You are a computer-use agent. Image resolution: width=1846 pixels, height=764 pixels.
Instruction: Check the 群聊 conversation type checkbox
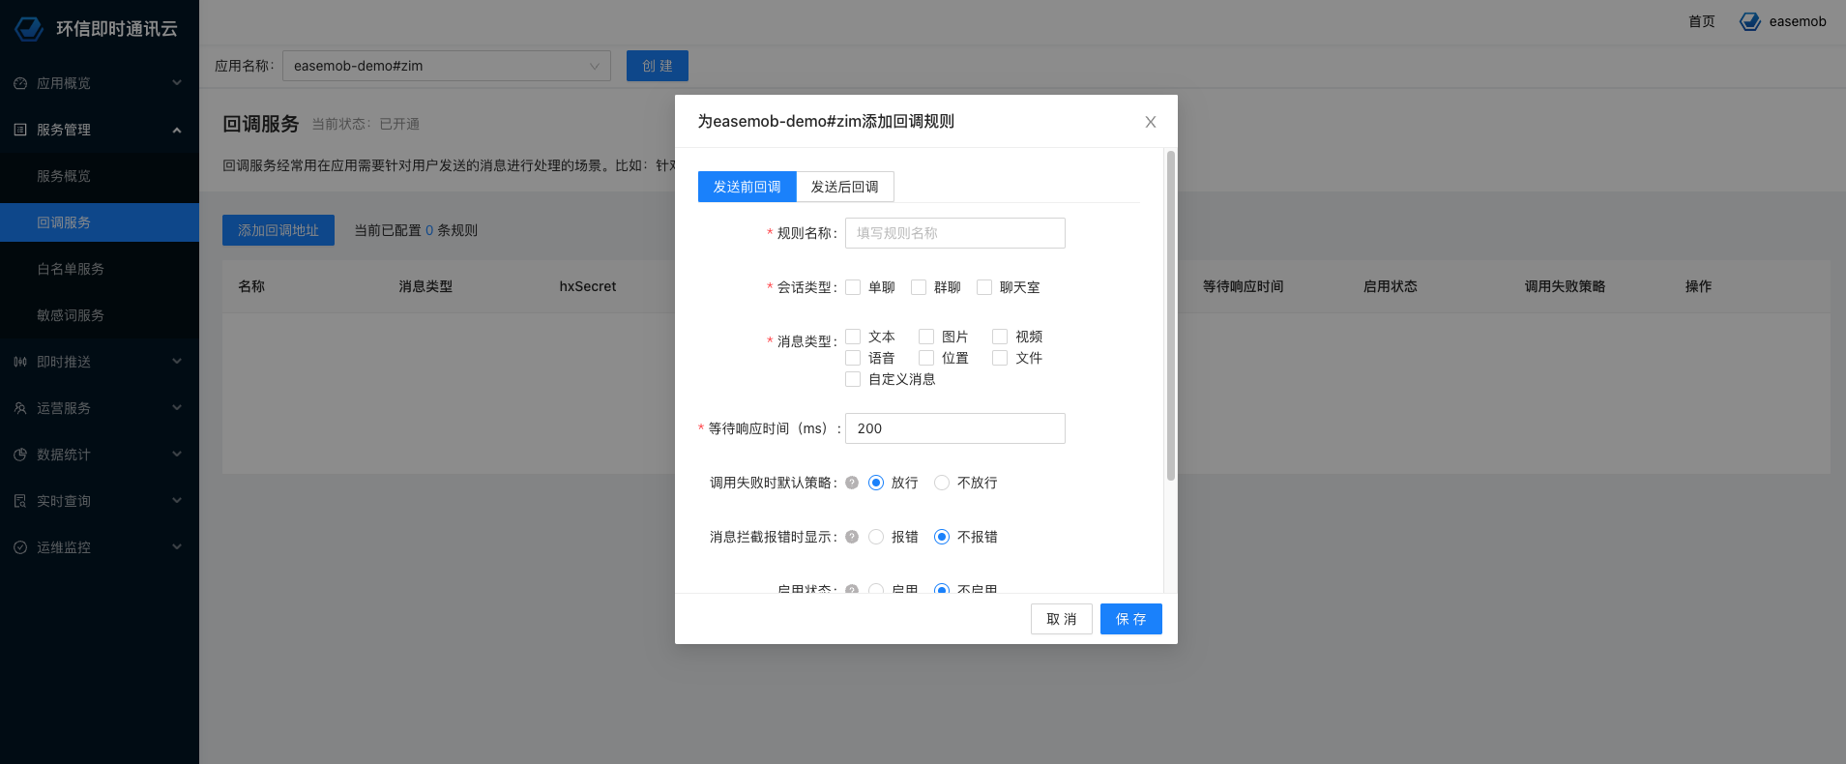(919, 287)
